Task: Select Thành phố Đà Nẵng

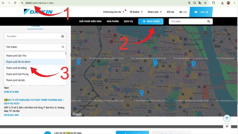Action: click(35, 68)
